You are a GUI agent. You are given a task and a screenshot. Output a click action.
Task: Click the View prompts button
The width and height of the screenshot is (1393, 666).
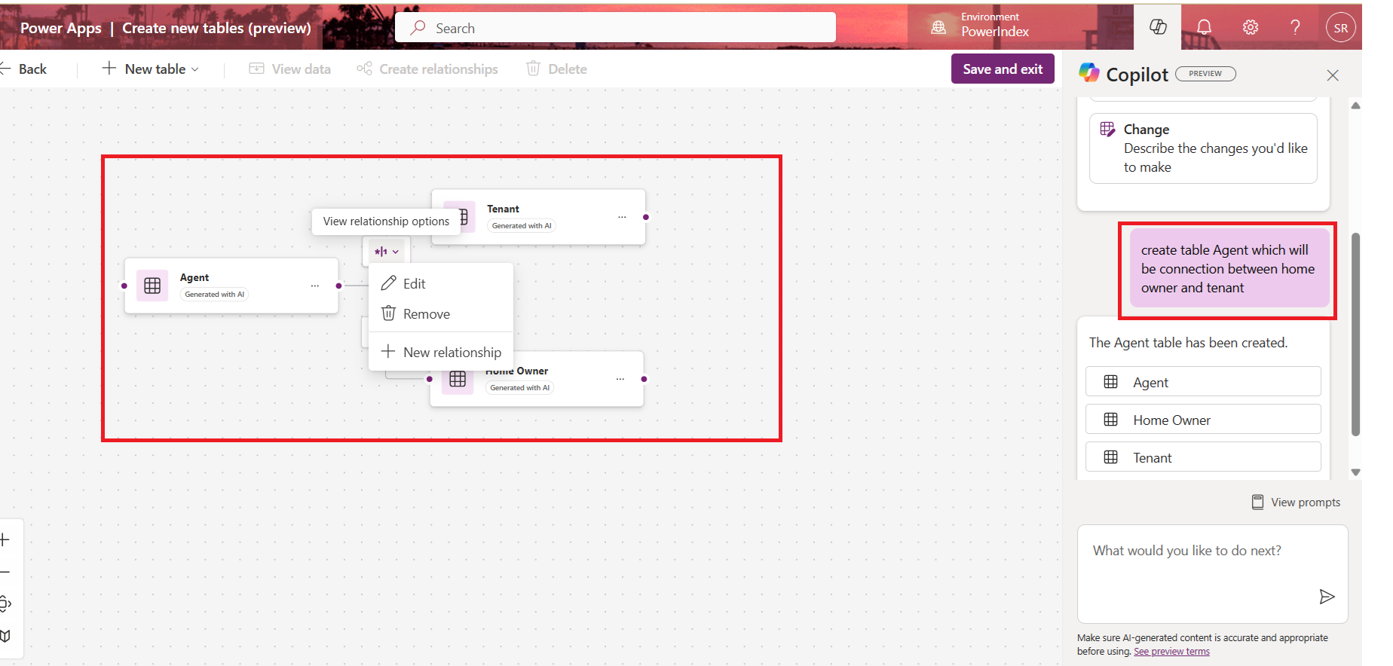1297,503
